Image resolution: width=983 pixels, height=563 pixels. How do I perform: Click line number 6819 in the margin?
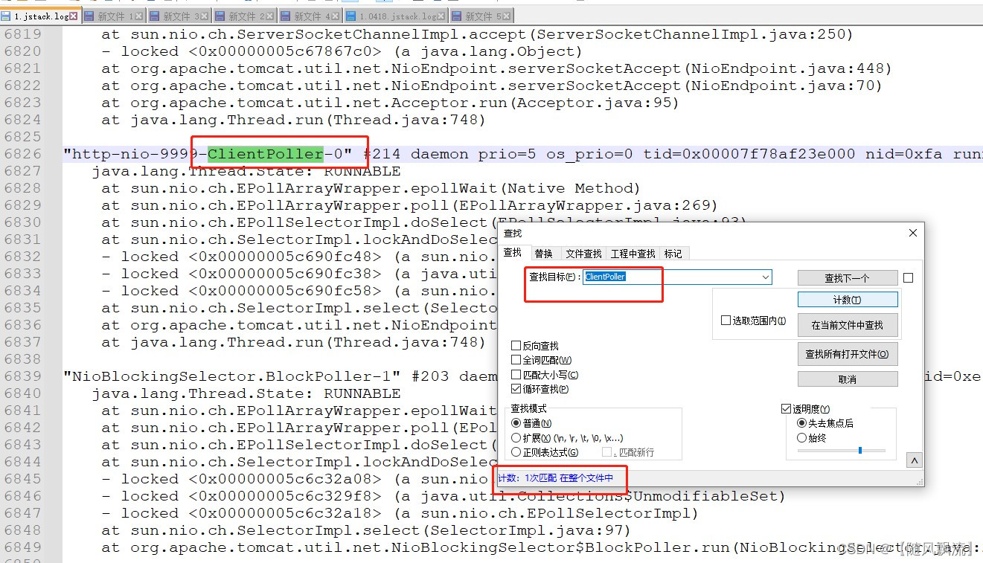22,34
